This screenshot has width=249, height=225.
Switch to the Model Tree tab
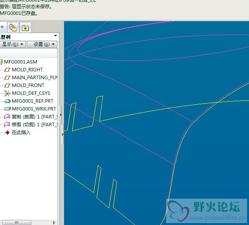point(3,27)
